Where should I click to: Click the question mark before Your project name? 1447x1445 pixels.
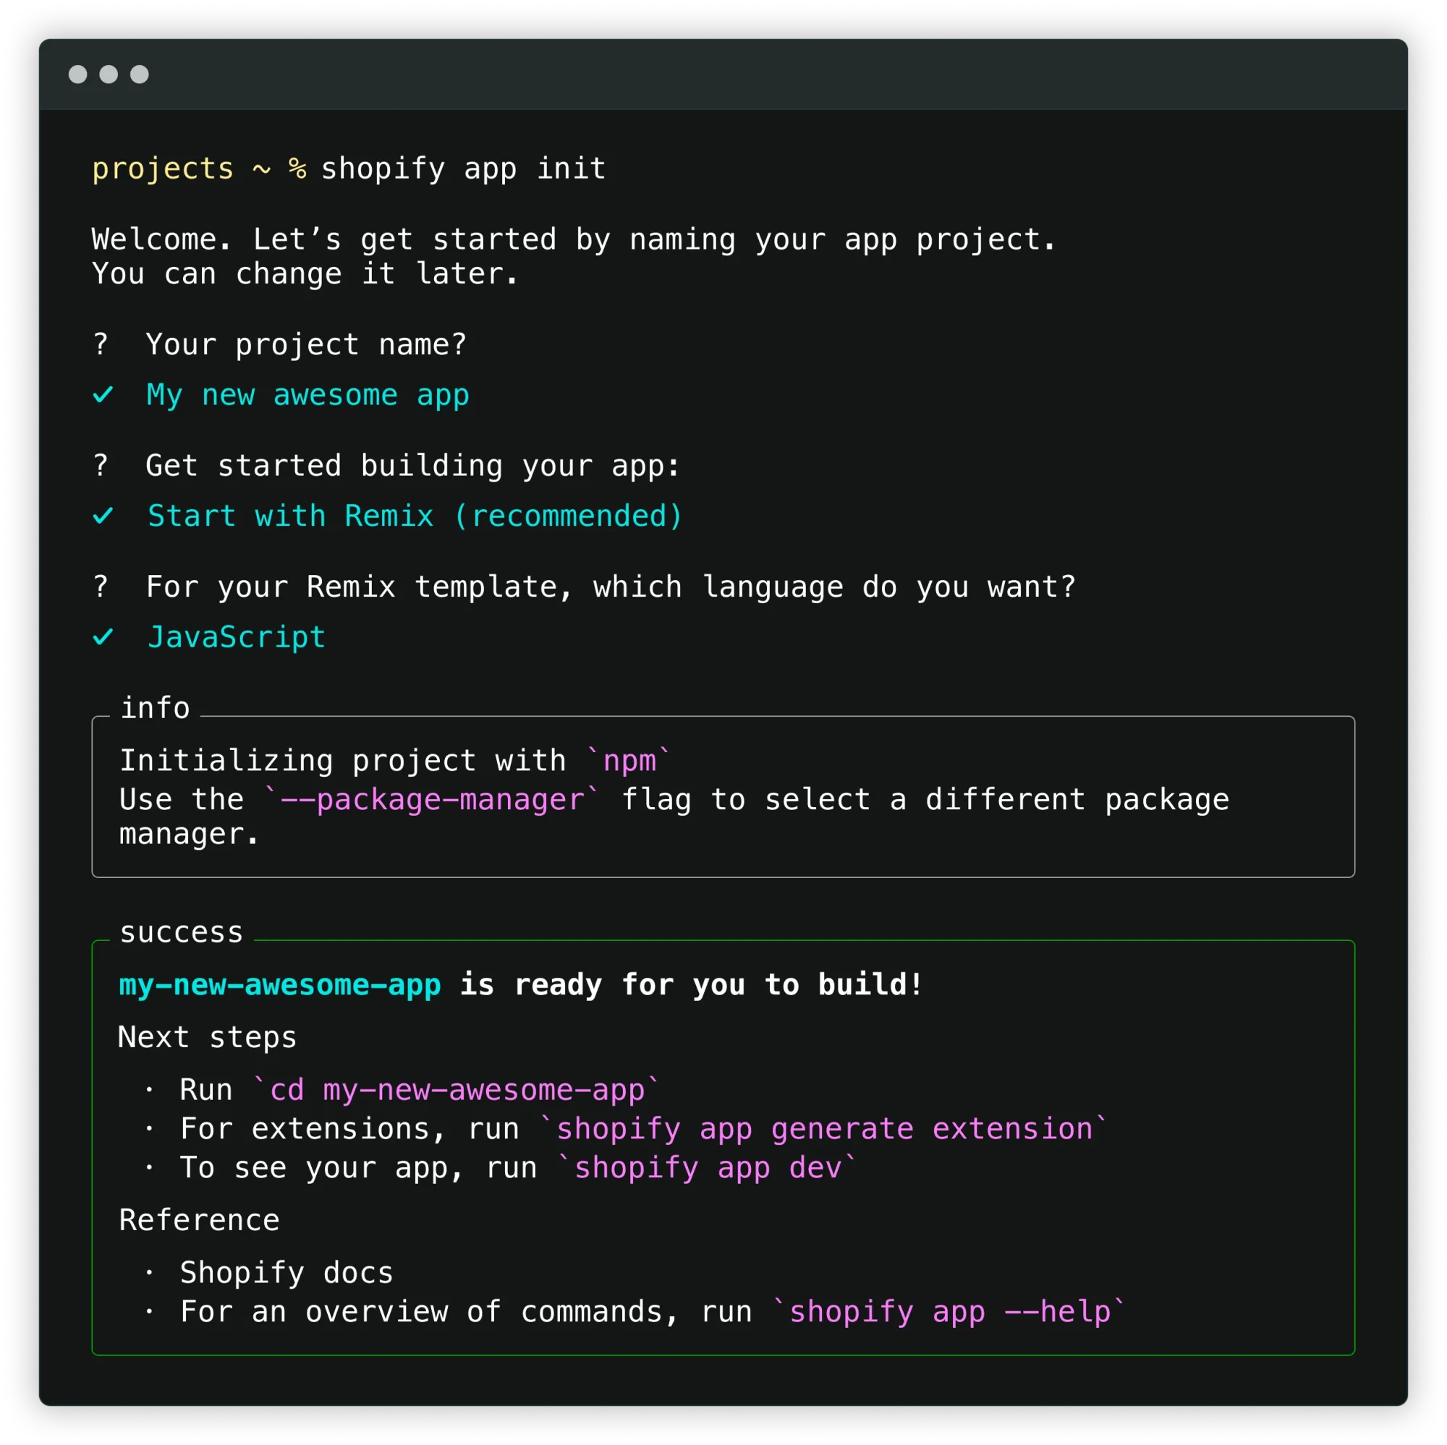click(x=101, y=344)
